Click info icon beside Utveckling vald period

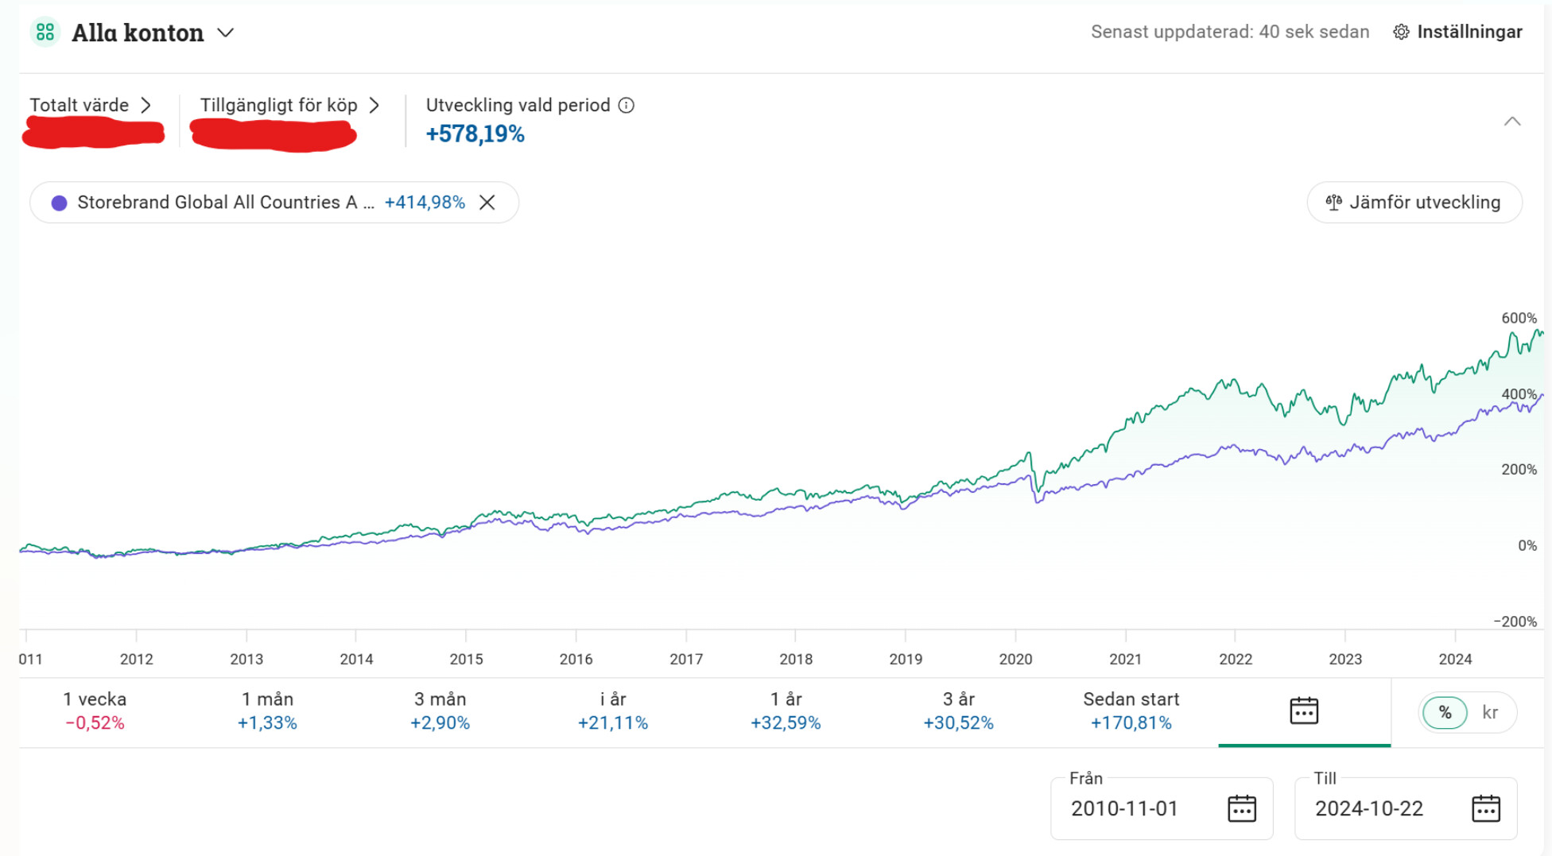pos(627,105)
